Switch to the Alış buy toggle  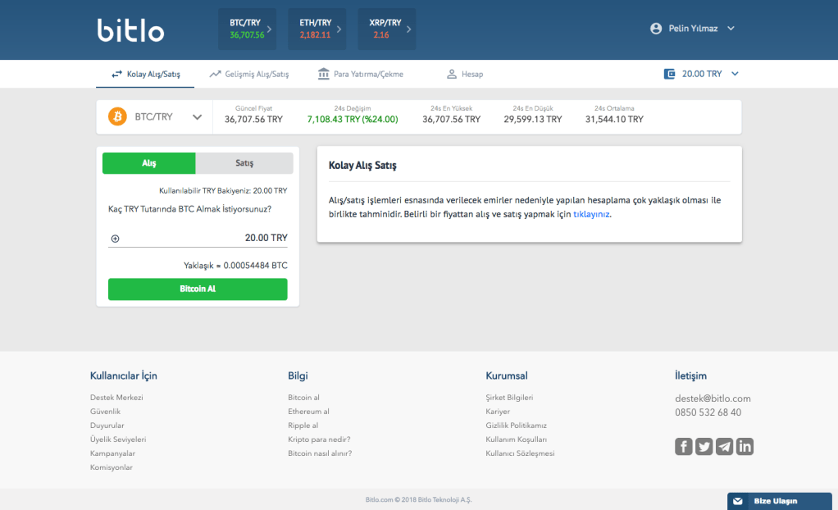tap(149, 163)
